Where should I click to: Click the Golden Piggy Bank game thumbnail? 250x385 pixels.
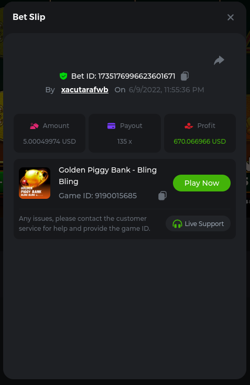click(35, 183)
